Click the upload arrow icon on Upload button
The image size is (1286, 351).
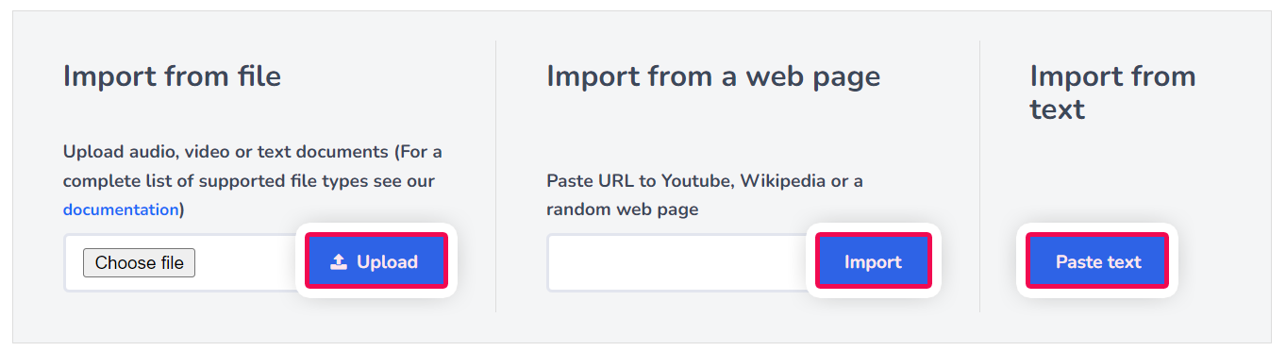[339, 262]
